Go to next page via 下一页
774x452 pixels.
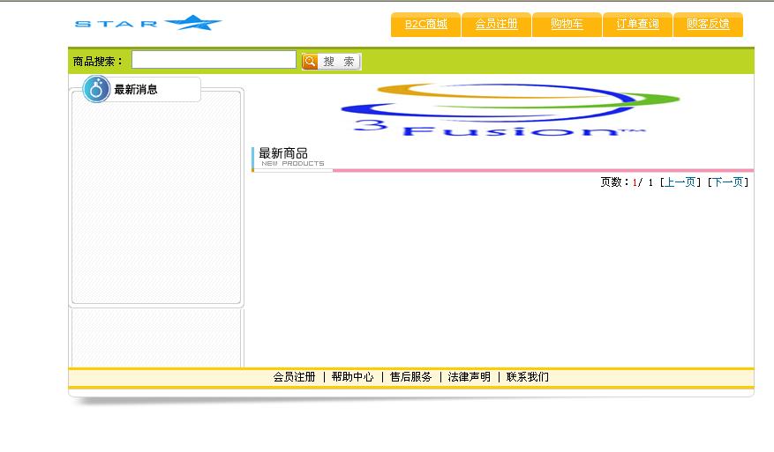pyautogui.click(x=727, y=182)
